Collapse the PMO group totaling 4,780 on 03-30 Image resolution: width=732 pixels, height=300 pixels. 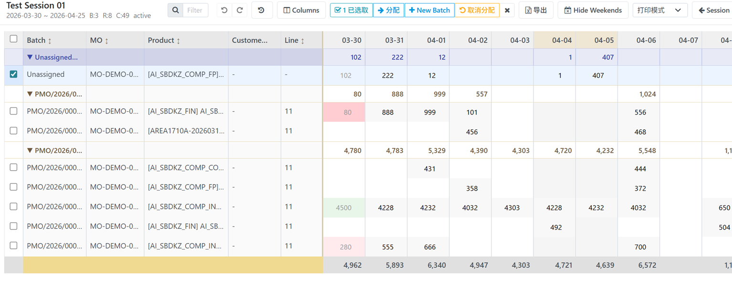30,150
